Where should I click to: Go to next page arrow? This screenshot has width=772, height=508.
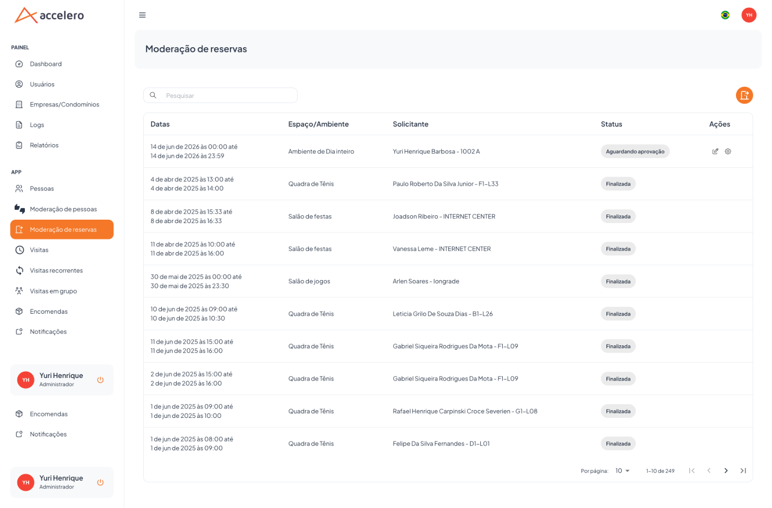[x=726, y=470]
